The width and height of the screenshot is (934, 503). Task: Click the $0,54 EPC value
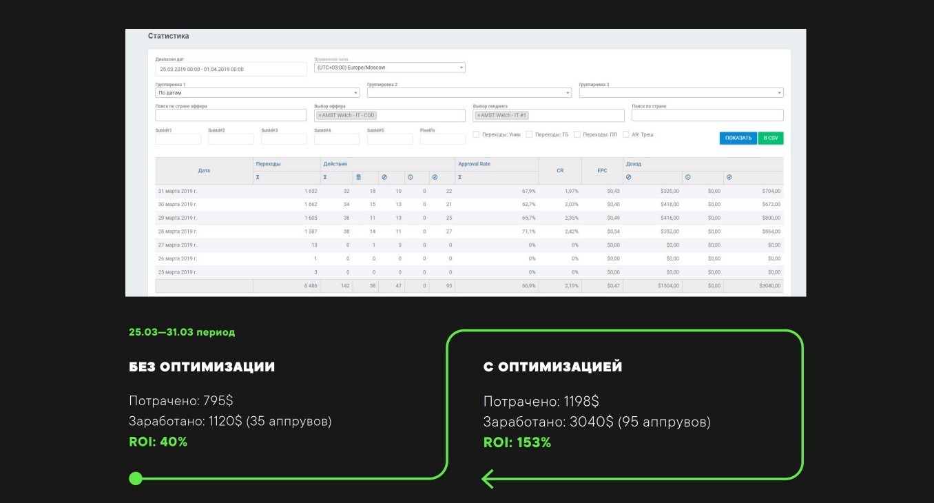614,232
